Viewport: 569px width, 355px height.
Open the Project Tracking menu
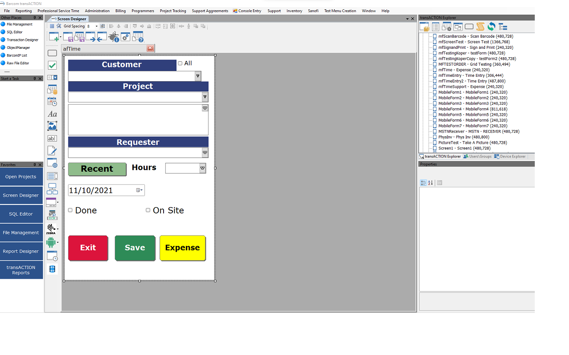pos(173,11)
